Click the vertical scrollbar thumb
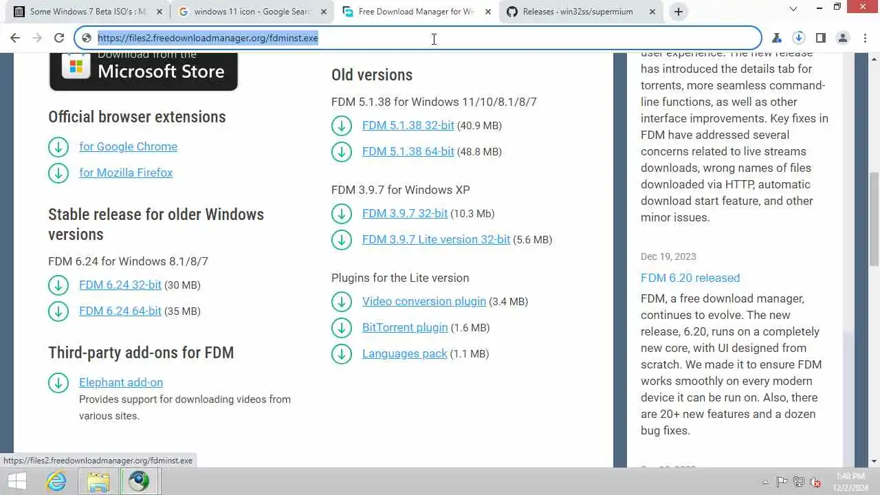 coord(874,219)
